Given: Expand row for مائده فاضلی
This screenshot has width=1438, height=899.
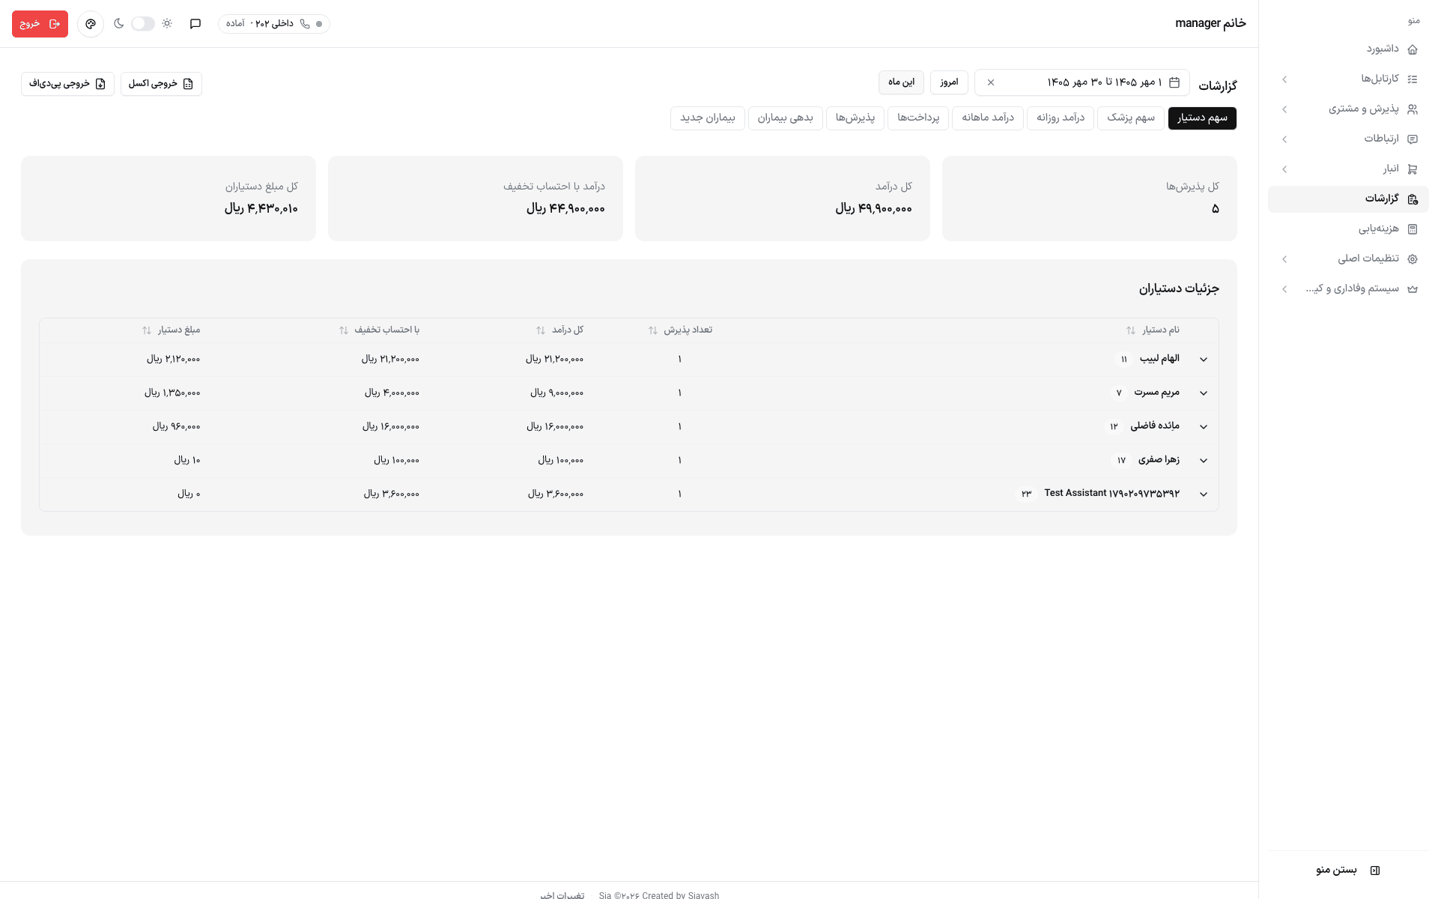Looking at the screenshot, I should 1204,427.
